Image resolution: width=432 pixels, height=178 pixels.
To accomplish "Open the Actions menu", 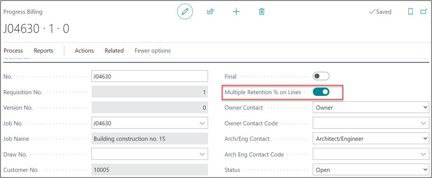I will (84, 50).
